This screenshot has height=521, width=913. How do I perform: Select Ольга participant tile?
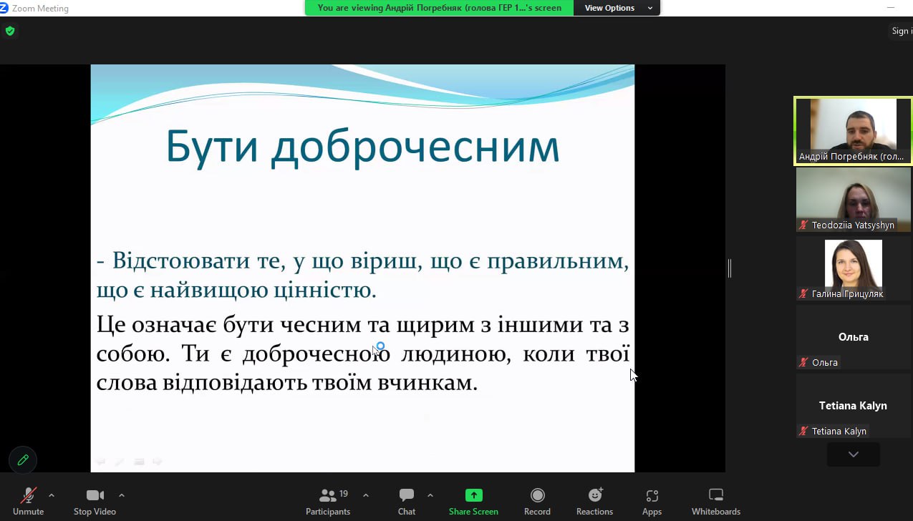click(x=853, y=337)
